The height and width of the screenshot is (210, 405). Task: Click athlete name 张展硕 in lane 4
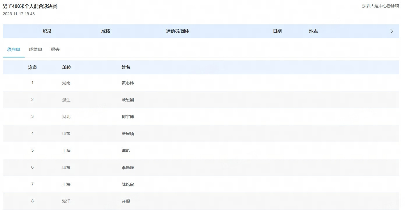(x=128, y=134)
